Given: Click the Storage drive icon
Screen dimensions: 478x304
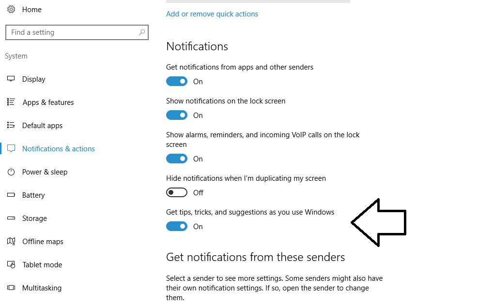Looking at the screenshot, I should [11, 218].
